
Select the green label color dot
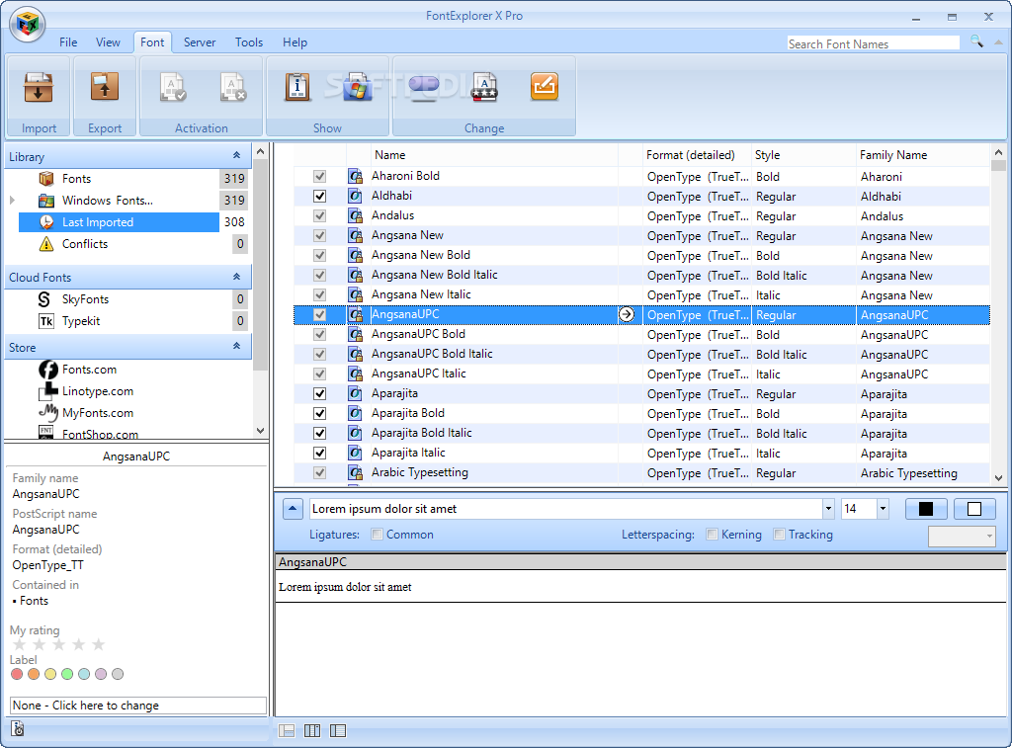[x=67, y=675]
